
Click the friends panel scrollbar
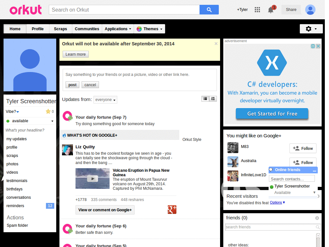[318, 240]
